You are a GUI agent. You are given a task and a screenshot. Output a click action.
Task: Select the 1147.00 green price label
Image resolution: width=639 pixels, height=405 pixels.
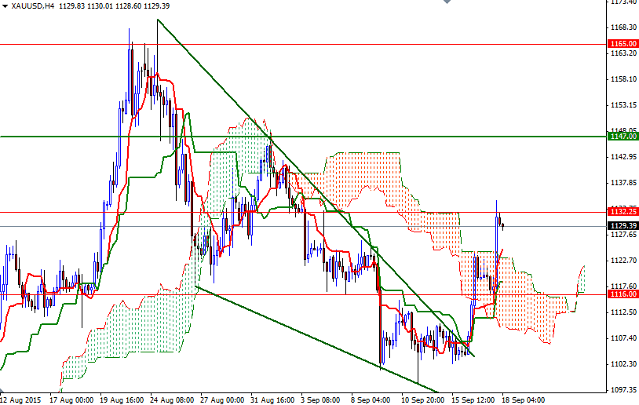(x=623, y=137)
